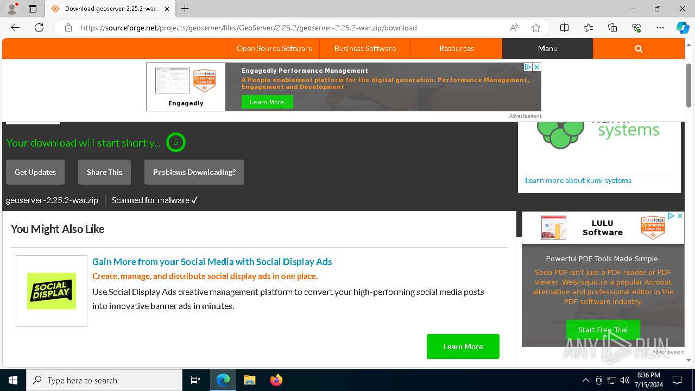Click Start Free Trial in Soda PDF ad

(x=603, y=330)
